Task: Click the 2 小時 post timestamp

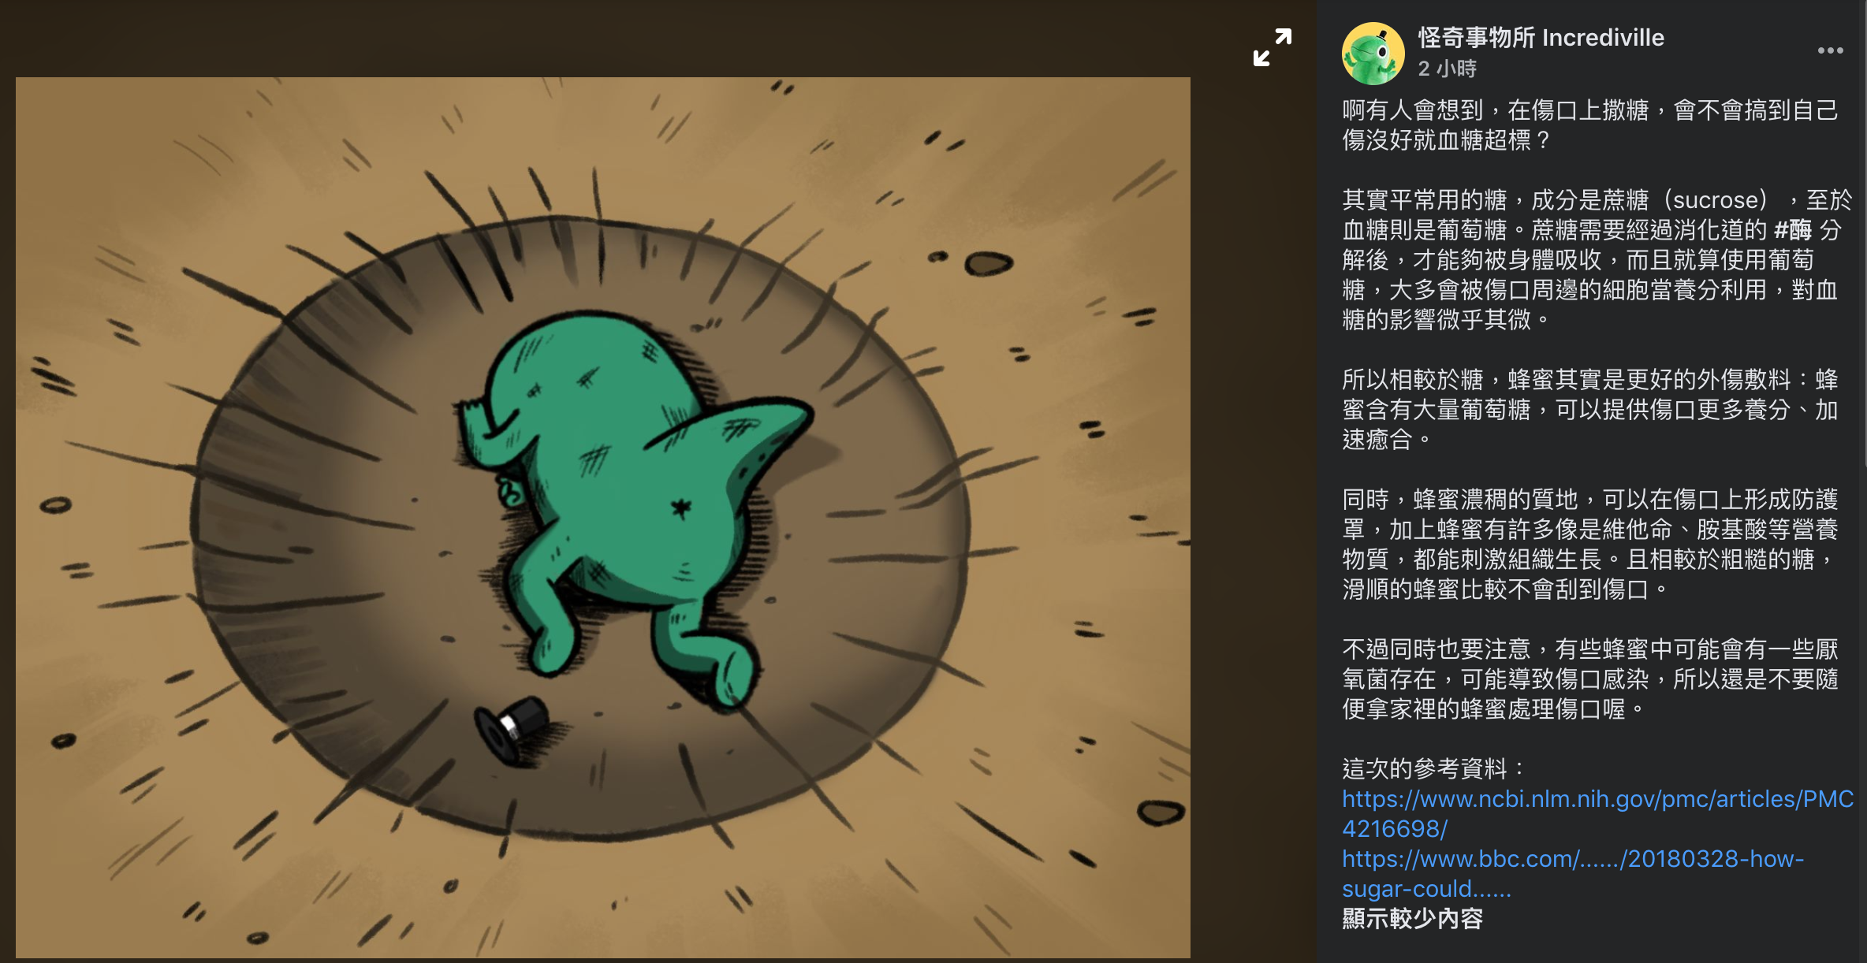Action: 1447,69
